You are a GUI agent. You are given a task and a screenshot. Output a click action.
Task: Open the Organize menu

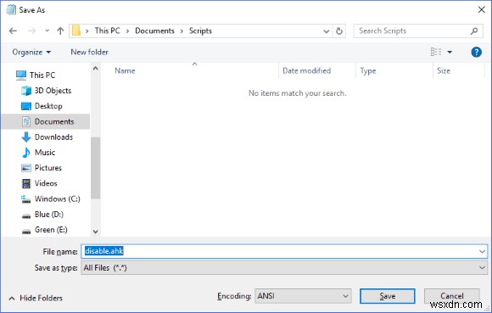tap(31, 52)
